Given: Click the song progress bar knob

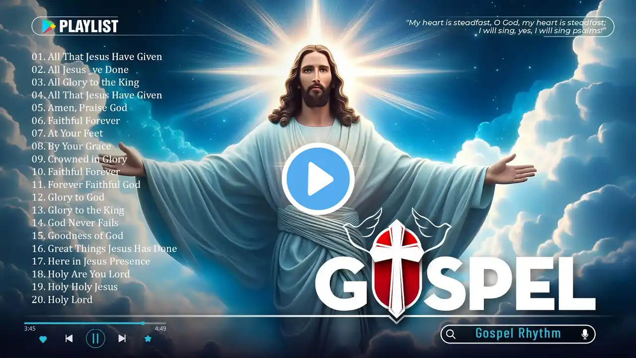Looking at the screenshot, I should 143,323.
